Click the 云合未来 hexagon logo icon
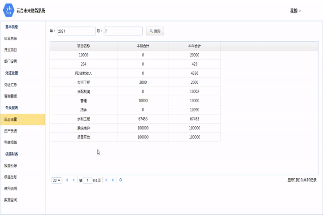This screenshot has height=215, width=323. [9, 10]
